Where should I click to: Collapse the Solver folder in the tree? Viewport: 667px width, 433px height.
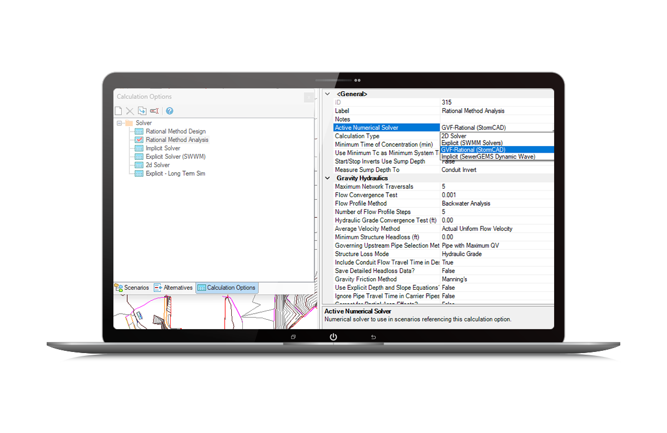[118, 123]
